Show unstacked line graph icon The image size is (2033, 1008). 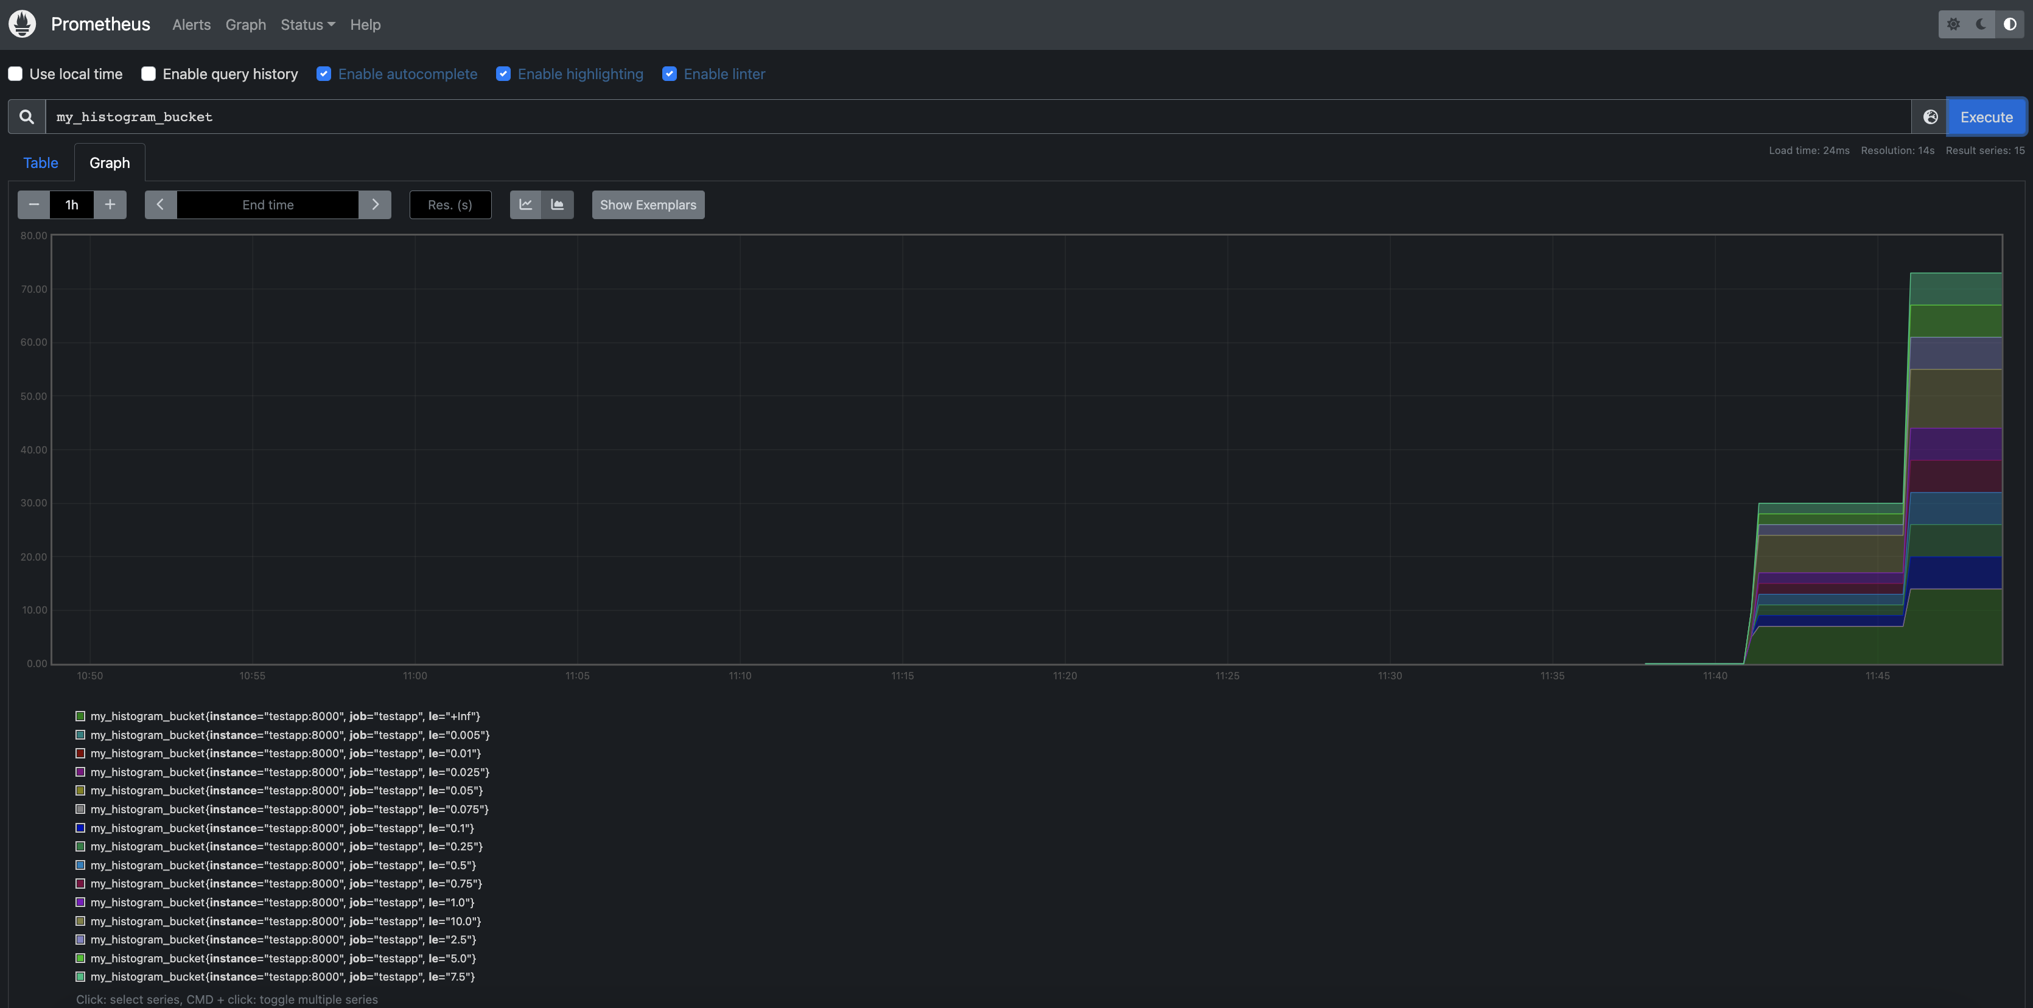pyautogui.click(x=526, y=205)
